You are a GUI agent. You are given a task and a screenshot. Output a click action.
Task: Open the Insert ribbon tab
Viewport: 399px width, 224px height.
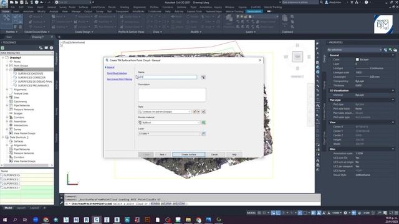(16, 11)
